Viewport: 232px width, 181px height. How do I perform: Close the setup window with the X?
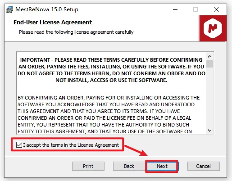(216, 9)
